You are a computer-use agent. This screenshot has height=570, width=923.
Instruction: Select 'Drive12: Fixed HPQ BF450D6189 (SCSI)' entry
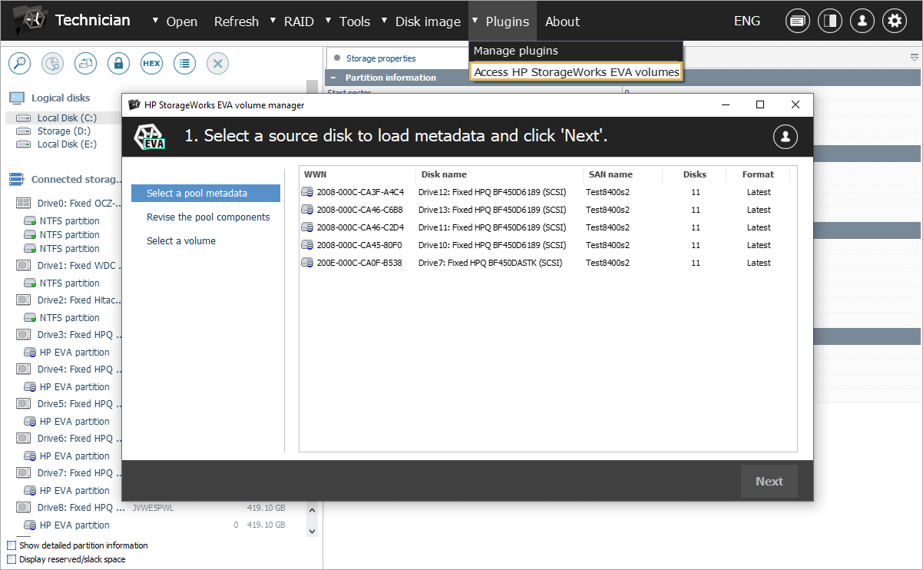click(x=492, y=192)
